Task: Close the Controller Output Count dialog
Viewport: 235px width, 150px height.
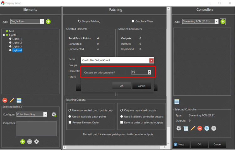Action: coord(151,61)
